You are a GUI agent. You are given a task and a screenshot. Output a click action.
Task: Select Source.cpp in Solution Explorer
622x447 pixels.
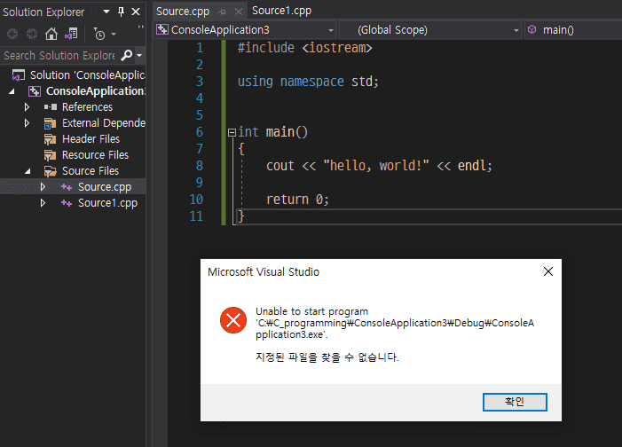coord(105,187)
